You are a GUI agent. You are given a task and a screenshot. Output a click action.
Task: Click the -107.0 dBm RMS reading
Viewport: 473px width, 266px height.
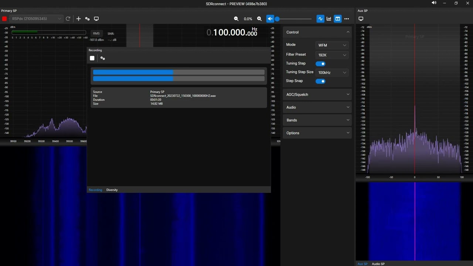pyautogui.click(x=96, y=40)
